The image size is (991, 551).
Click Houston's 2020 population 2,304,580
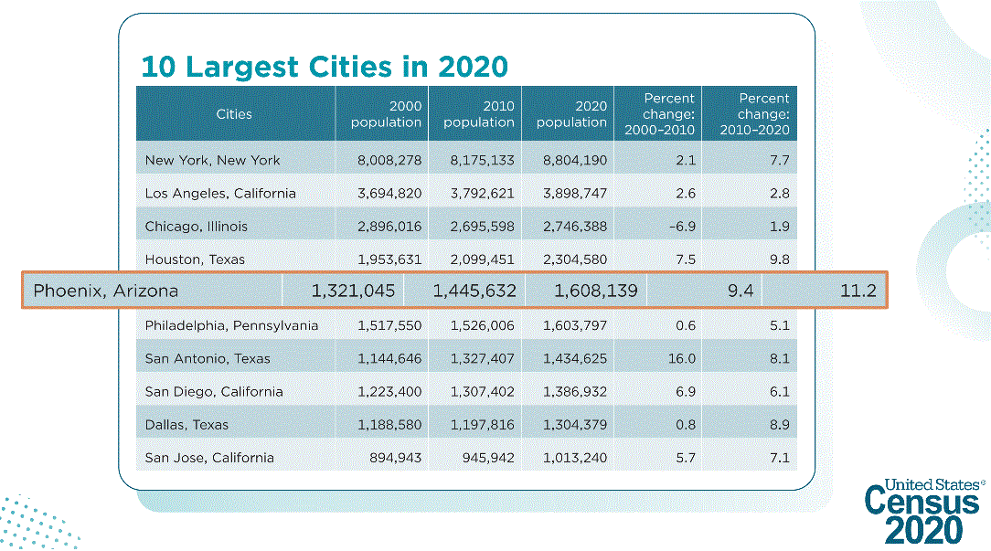pyautogui.click(x=575, y=260)
